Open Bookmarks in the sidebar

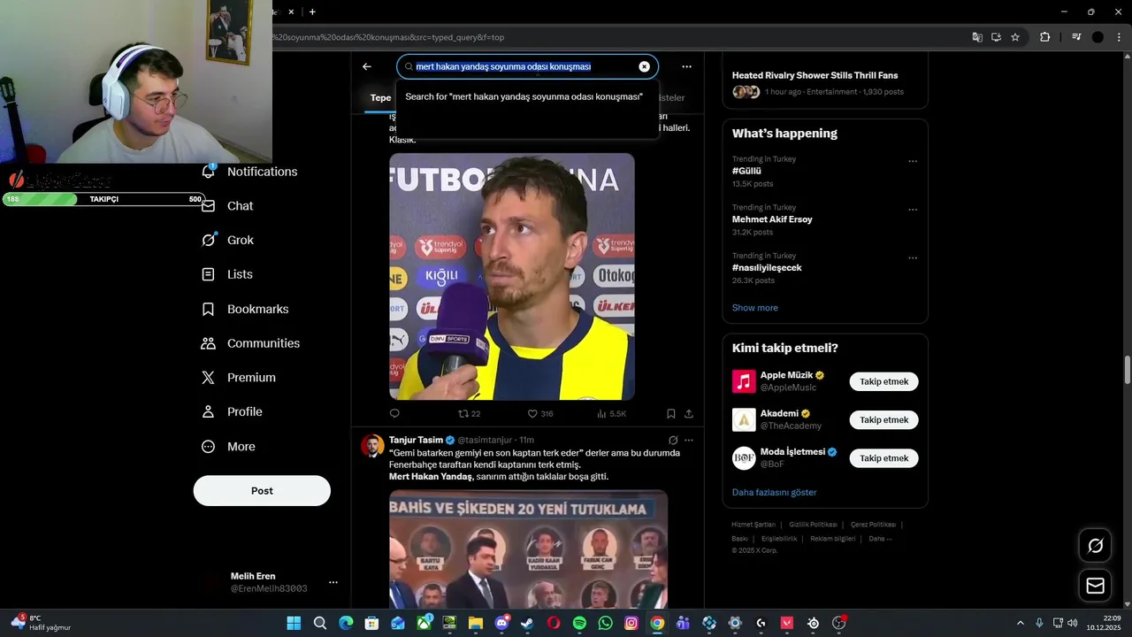pyautogui.click(x=246, y=309)
